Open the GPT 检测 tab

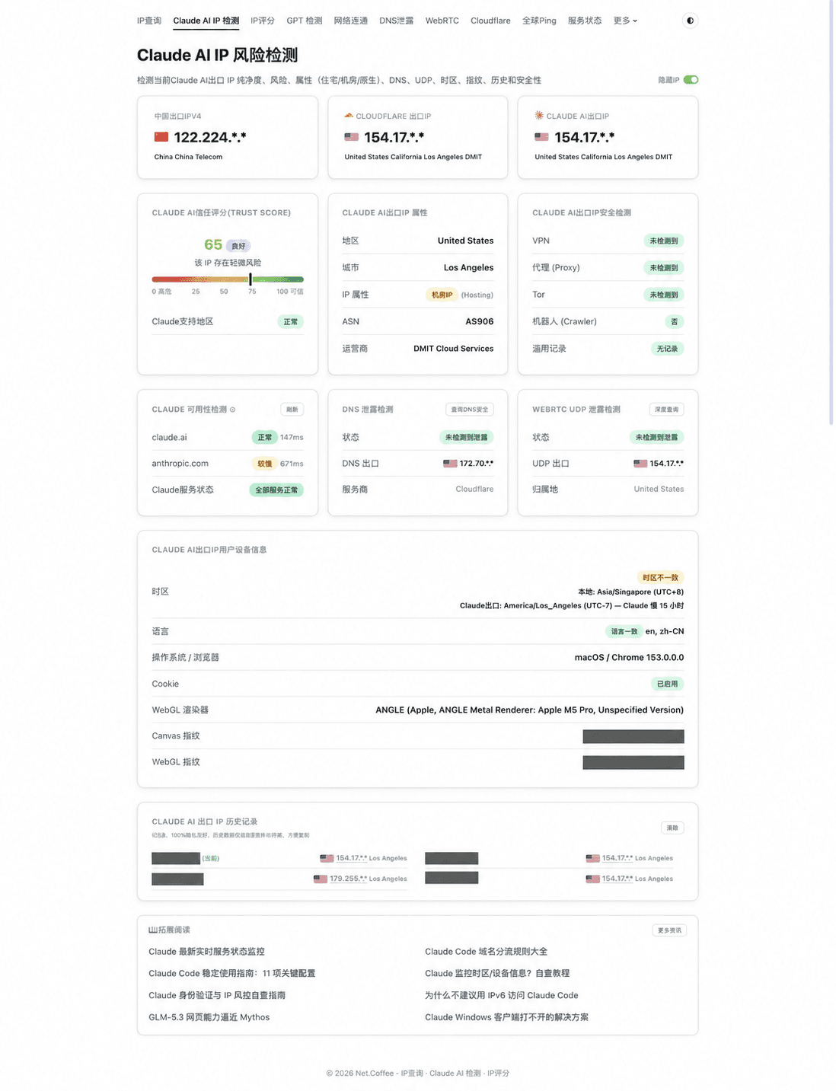coord(305,21)
